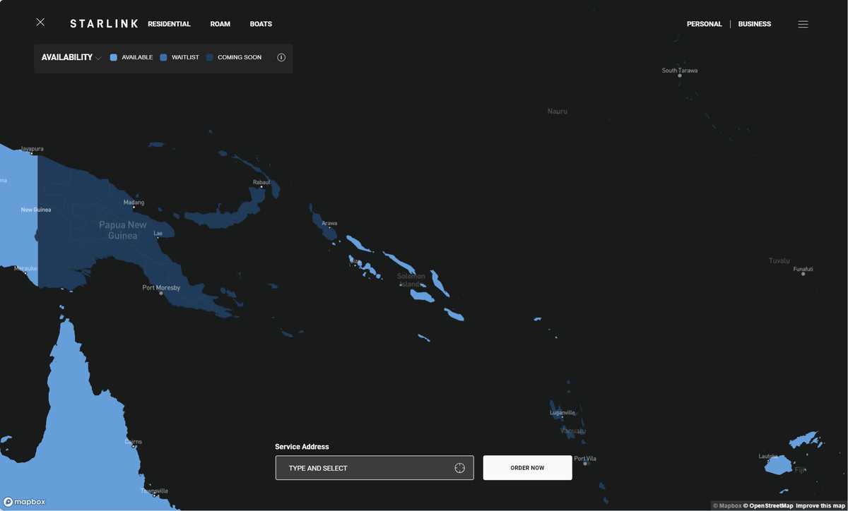Click the South Tarawa label
Screen dimensions: 848x511
coord(679,71)
